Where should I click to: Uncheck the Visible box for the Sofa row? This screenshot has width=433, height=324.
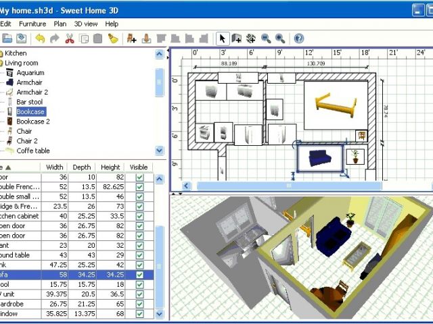[x=139, y=275]
